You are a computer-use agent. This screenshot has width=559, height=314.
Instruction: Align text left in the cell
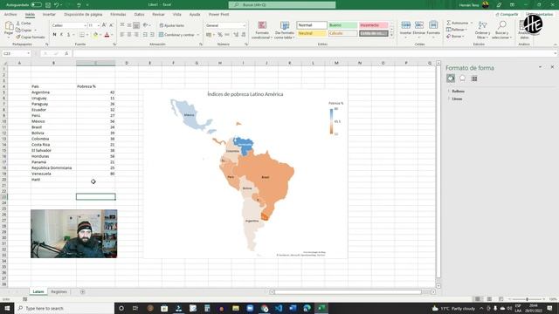click(x=122, y=35)
